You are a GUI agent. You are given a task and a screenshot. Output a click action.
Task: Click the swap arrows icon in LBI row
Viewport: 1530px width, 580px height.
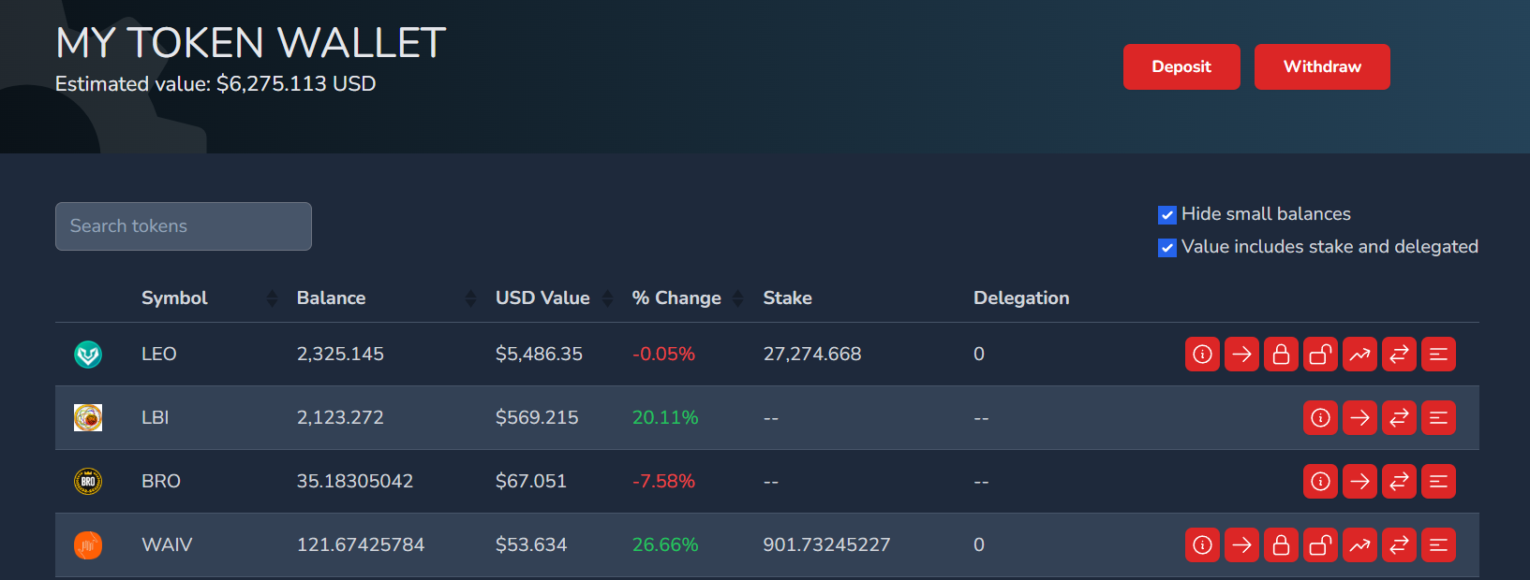1399,418
